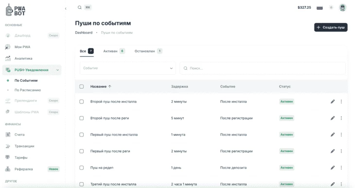
Task: Click the Мои PWA sidebar icon
Action: 8,47
